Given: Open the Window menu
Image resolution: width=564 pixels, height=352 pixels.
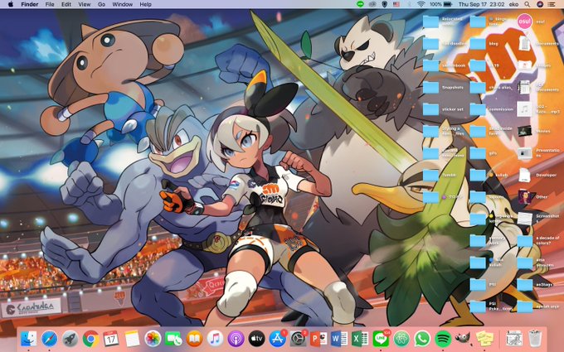Looking at the screenshot, I should click(x=123, y=4).
